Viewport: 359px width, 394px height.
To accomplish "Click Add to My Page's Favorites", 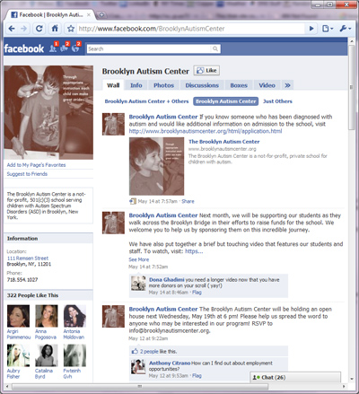I will click(x=36, y=165).
